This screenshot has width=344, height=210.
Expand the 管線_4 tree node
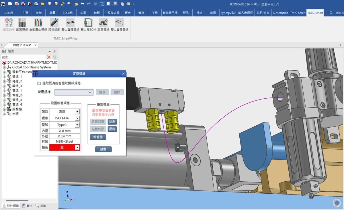tap(4, 105)
